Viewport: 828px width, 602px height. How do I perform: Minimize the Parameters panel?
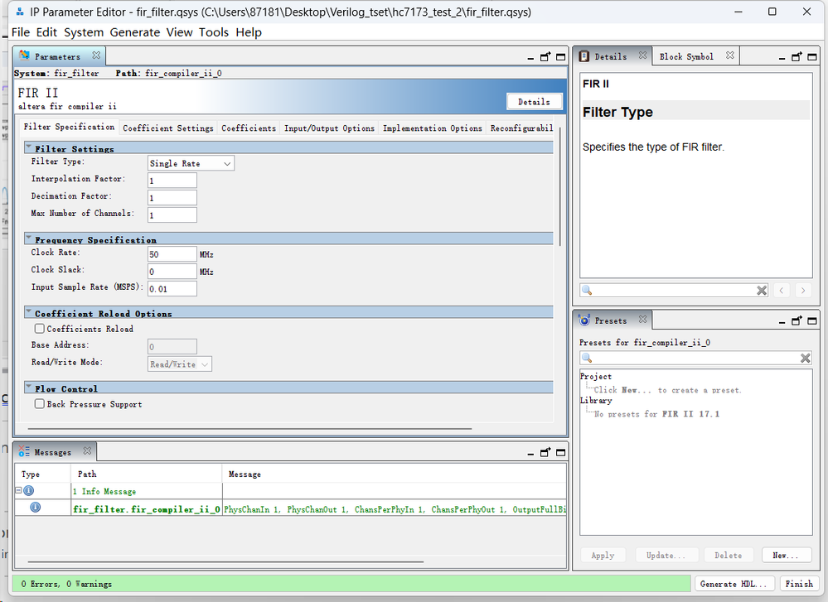pyautogui.click(x=530, y=57)
